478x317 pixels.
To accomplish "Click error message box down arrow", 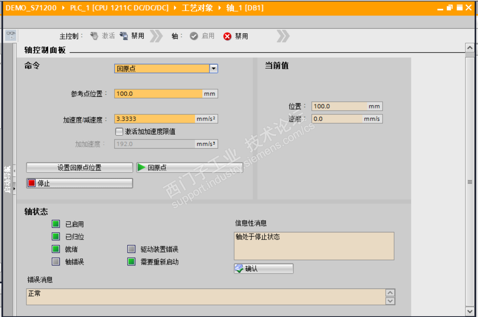I will pyautogui.click(x=390, y=301).
